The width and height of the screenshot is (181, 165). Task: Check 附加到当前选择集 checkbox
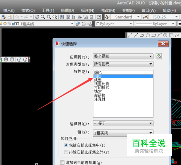[62, 162]
